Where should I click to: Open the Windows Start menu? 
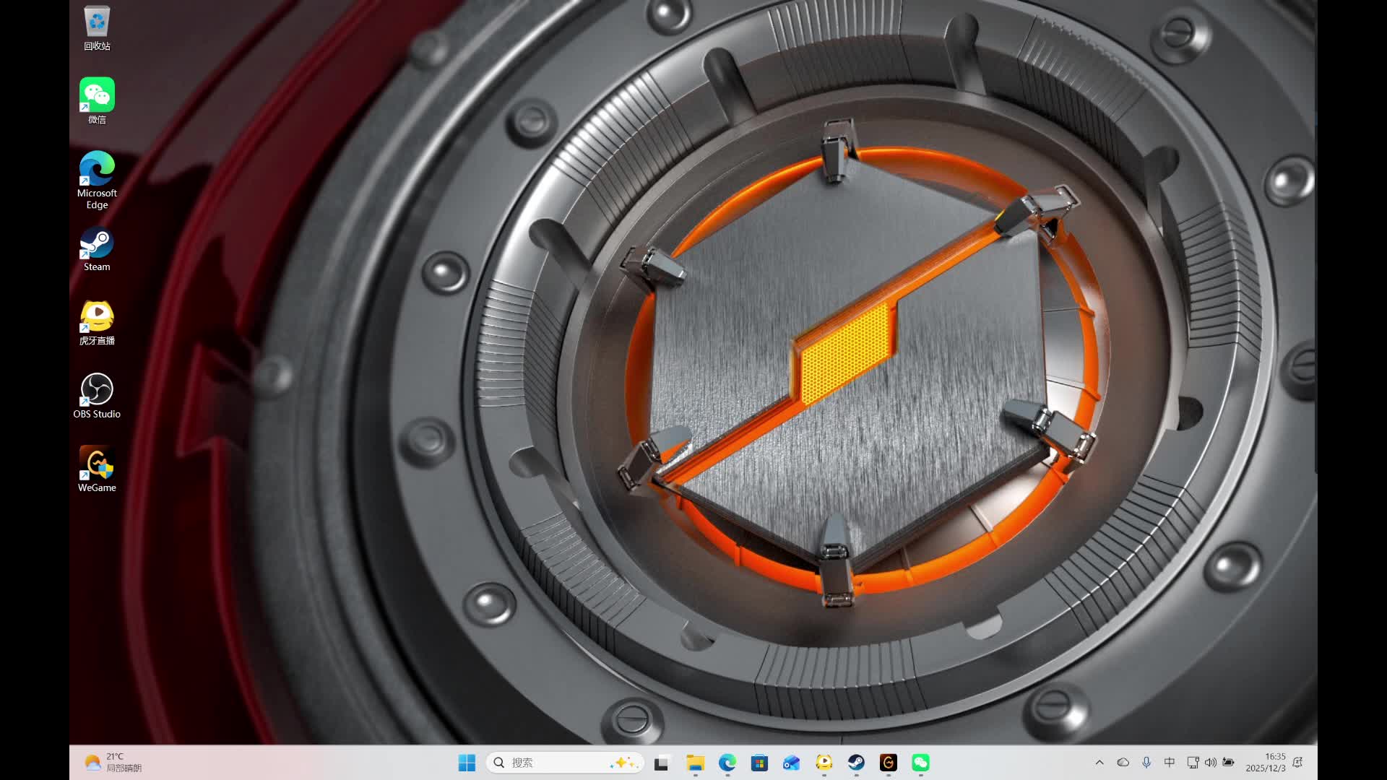pos(467,763)
